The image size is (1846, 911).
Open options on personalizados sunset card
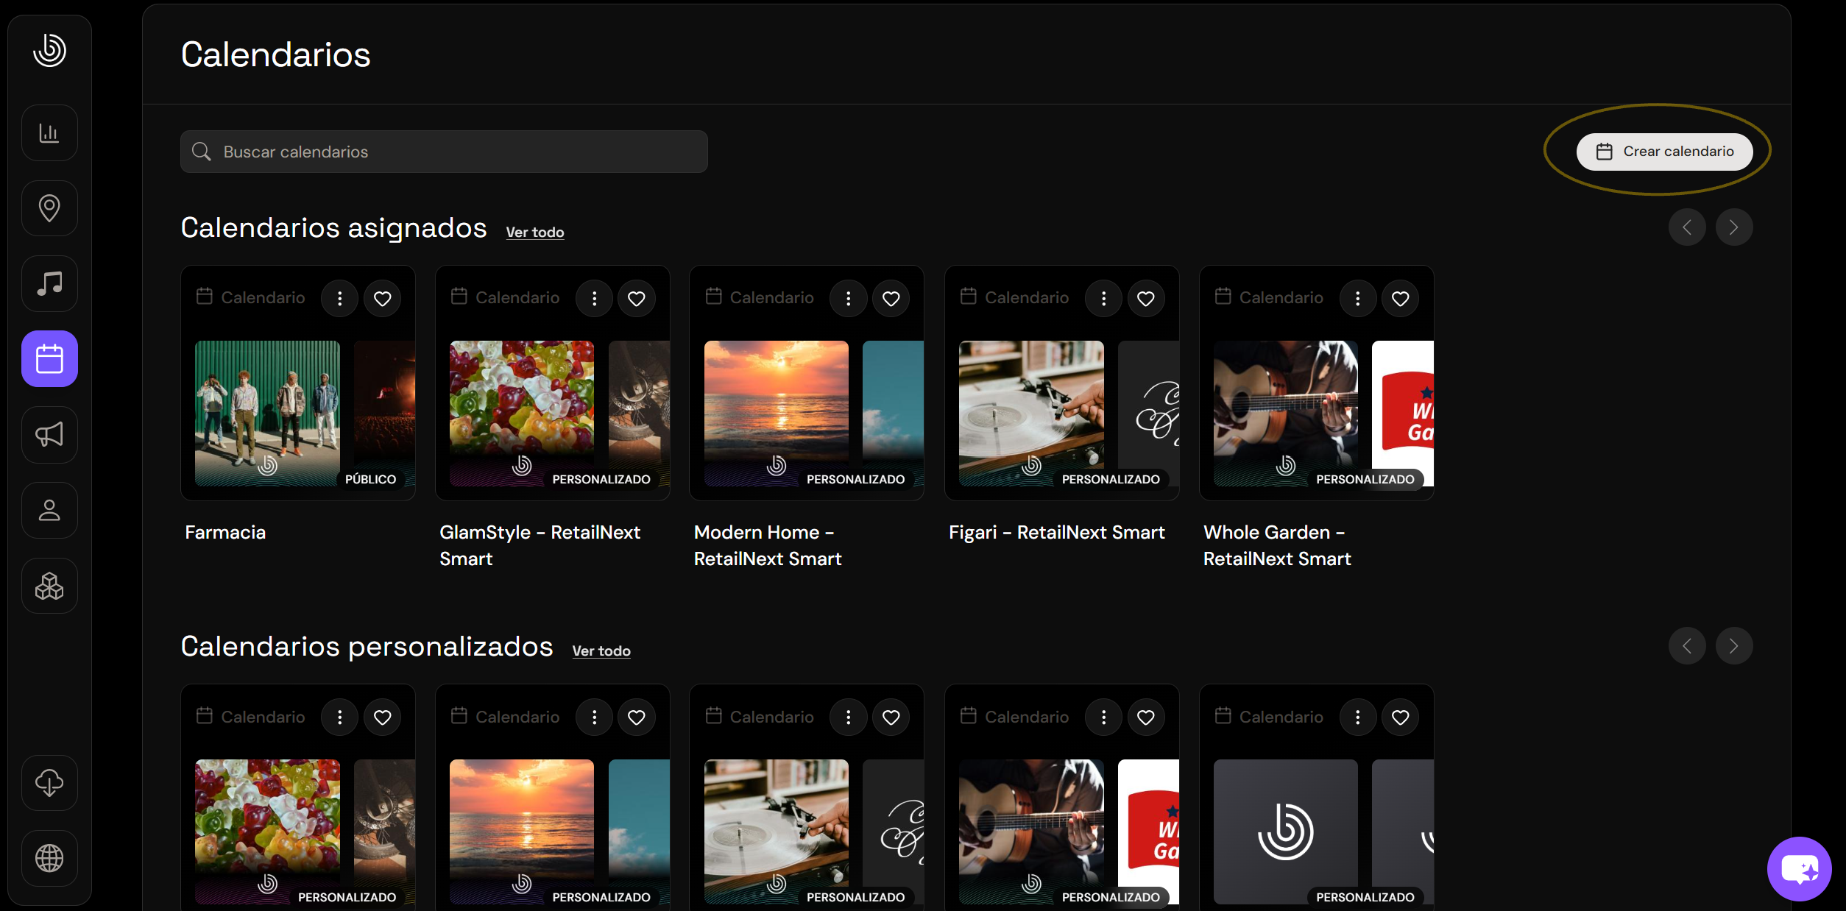coord(594,717)
